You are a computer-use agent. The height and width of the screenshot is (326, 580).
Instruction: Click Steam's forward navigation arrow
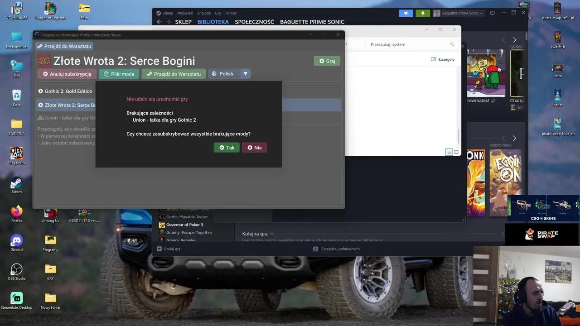[x=168, y=22]
